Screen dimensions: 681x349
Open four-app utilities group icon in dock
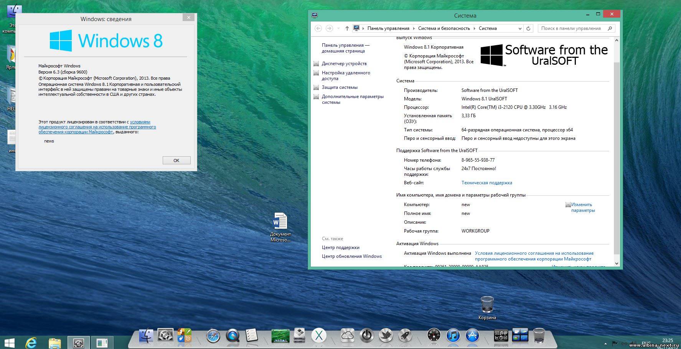pyautogui.click(x=185, y=335)
